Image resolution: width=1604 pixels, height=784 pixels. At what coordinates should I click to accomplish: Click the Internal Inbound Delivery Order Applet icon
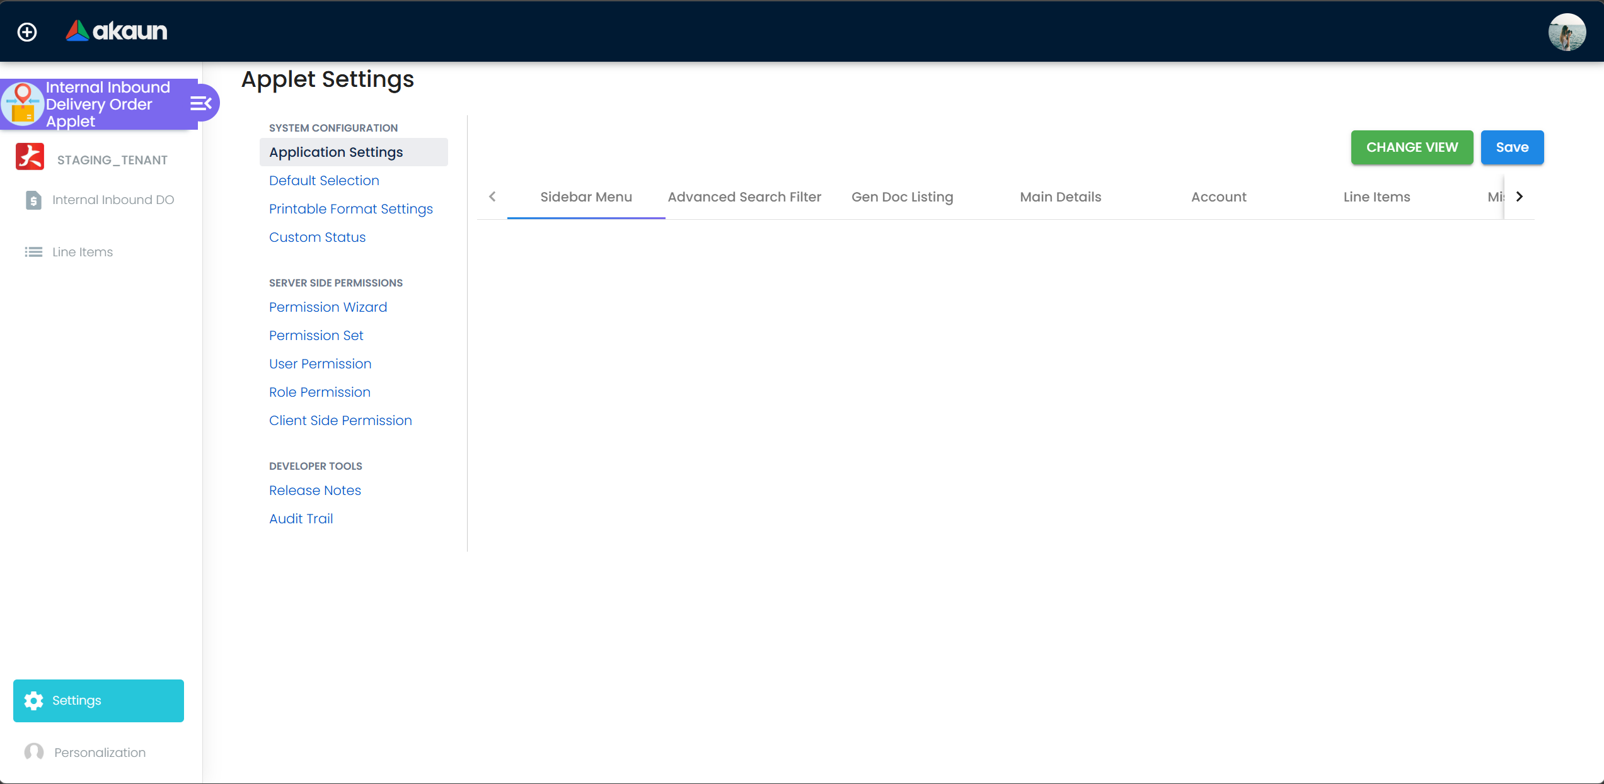pos(23,103)
